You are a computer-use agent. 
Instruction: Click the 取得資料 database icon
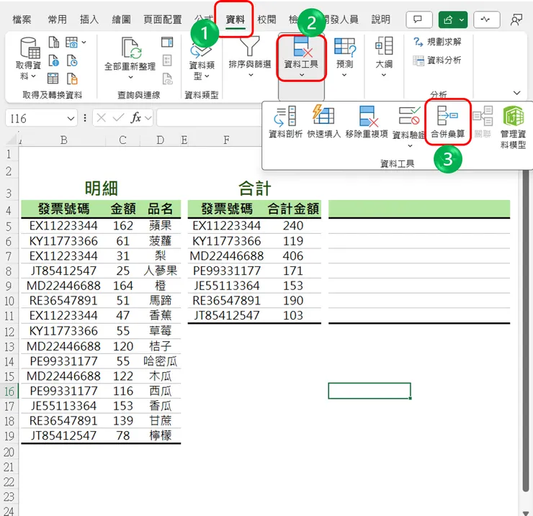tap(30, 48)
